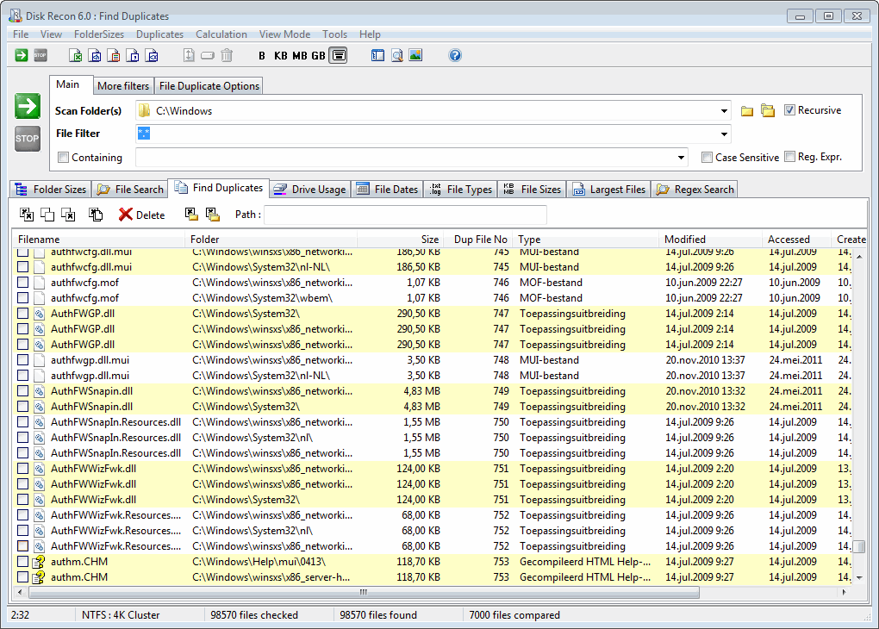Image resolution: width=879 pixels, height=629 pixels.
Task: Click the vertical scrollbar down arrow
Action: point(859,578)
